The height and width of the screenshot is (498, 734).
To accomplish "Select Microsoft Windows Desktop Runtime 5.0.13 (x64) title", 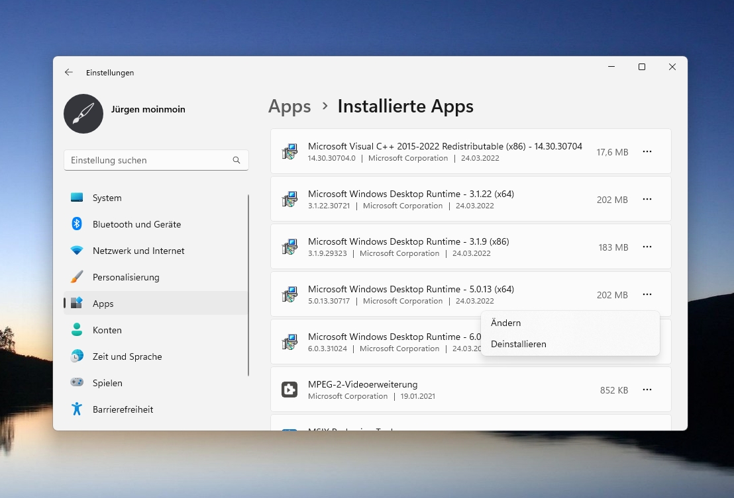I will click(411, 289).
